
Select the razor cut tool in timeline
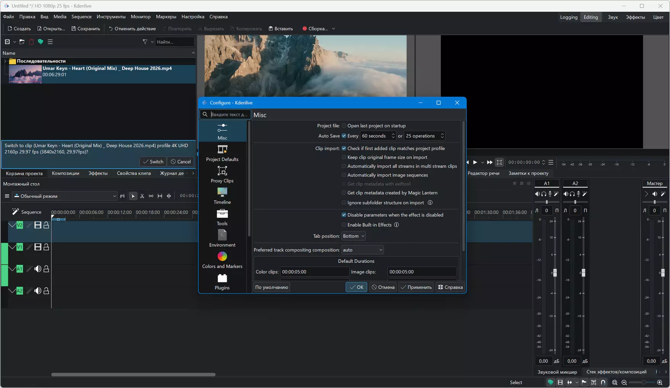click(142, 196)
